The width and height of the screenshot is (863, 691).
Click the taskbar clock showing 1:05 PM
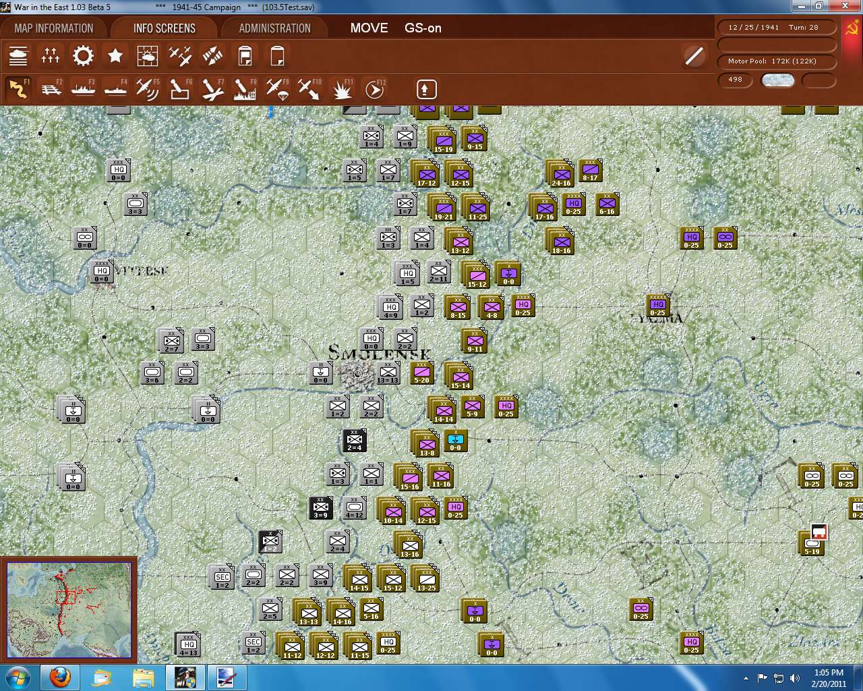[x=829, y=678]
